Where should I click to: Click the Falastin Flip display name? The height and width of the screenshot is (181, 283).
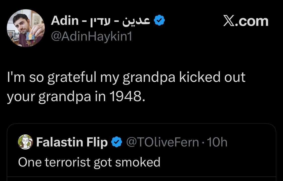point(72,142)
